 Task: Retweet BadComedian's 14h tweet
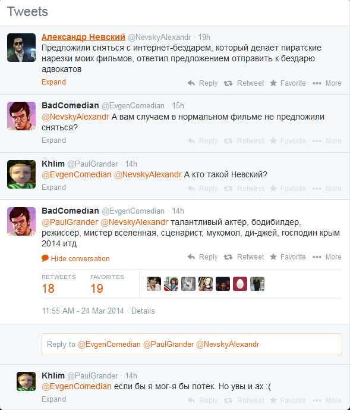(244, 257)
